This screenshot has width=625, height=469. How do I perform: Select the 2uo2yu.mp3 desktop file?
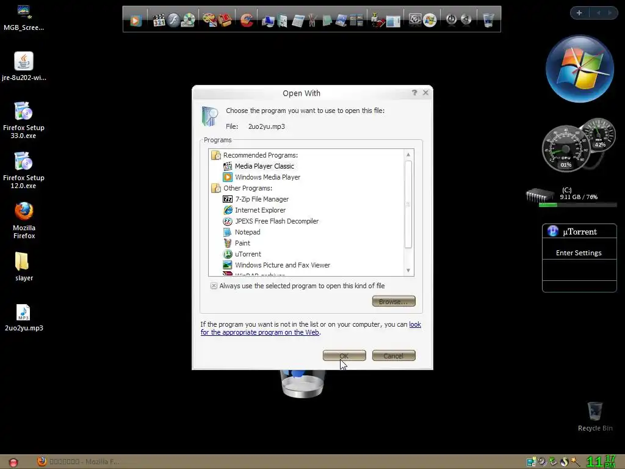click(x=24, y=318)
